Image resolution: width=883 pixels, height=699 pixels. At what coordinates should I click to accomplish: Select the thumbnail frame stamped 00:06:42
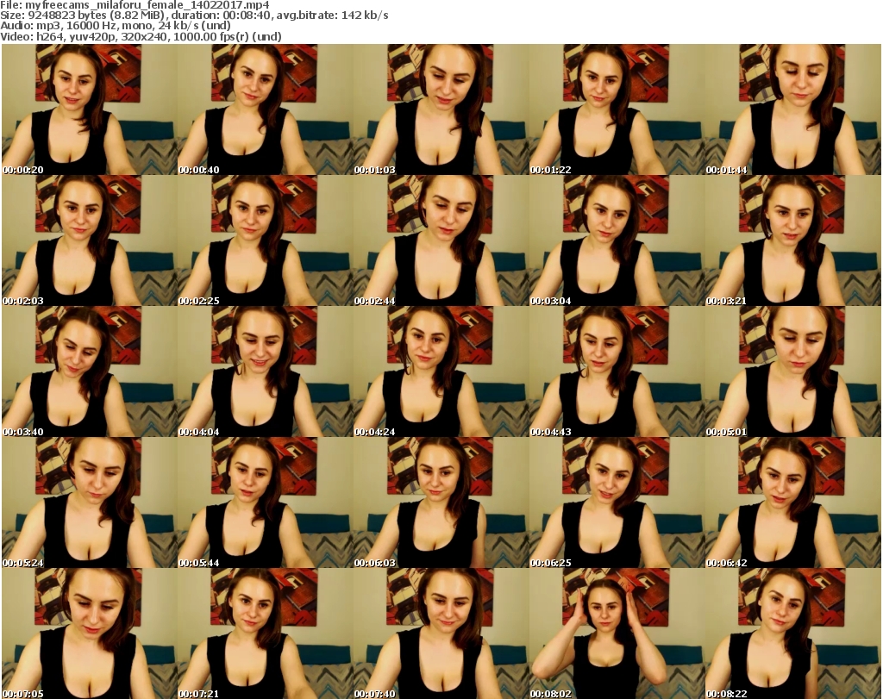tap(793, 502)
